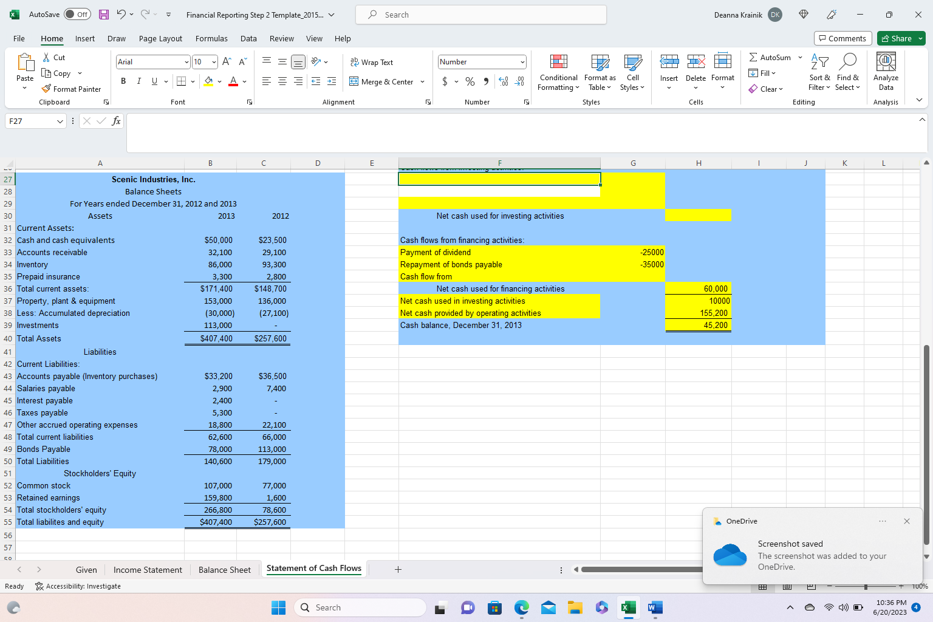Click Accessibility: Investigate in status bar
This screenshot has width=933, height=622.
[x=78, y=586]
